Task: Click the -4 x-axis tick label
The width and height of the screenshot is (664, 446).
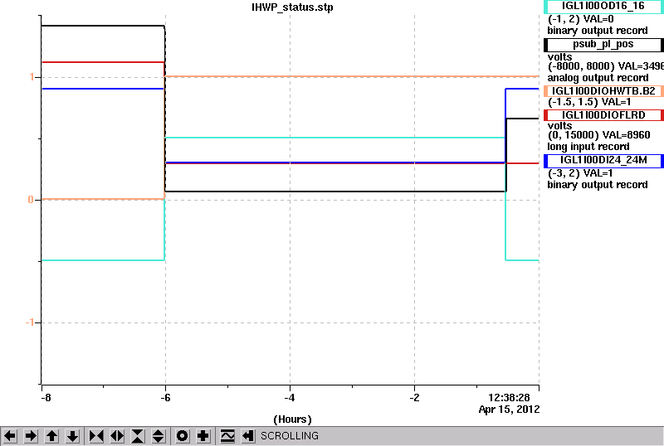Action: click(290, 398)
